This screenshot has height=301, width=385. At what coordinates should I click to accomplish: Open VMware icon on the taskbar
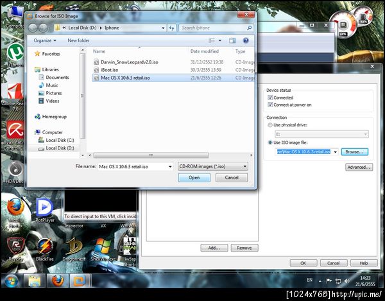(x=80, y=281)
